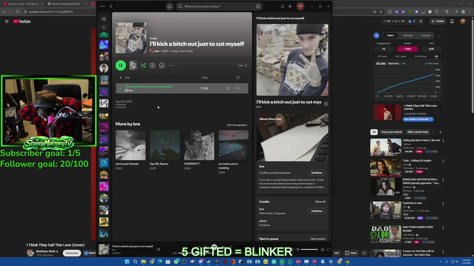
Task: Collapse Your Library sidebar icon
Action: [104, 19]
